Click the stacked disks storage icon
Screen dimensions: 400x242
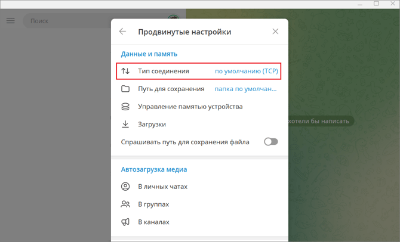(125, 107)
